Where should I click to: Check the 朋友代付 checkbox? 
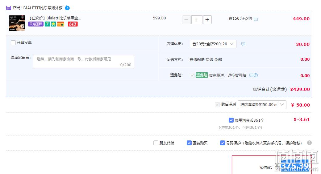[x=156, y=143]
